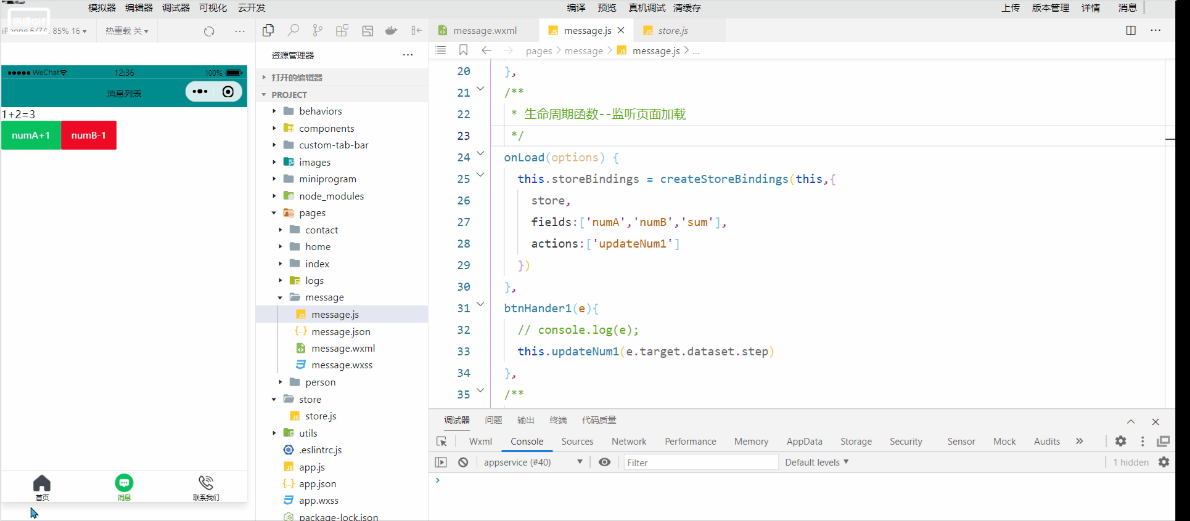The image size is (1190, 521).
Task: Expand the behaviors folder
Action: pyautogui.click(x=320, y=111)
